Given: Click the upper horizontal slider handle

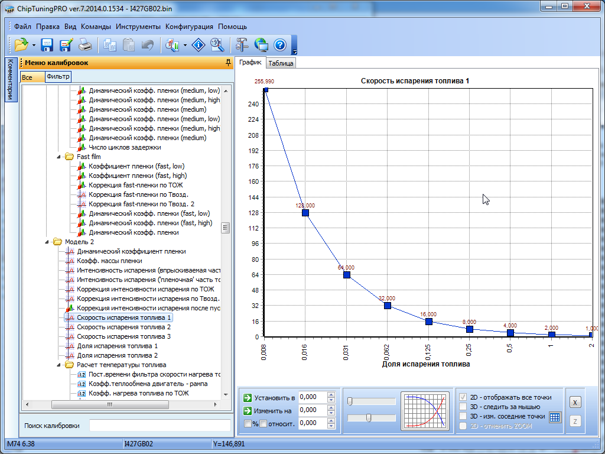Looking at the screenshot, I should pyautogui.click(x=350, y=401).
